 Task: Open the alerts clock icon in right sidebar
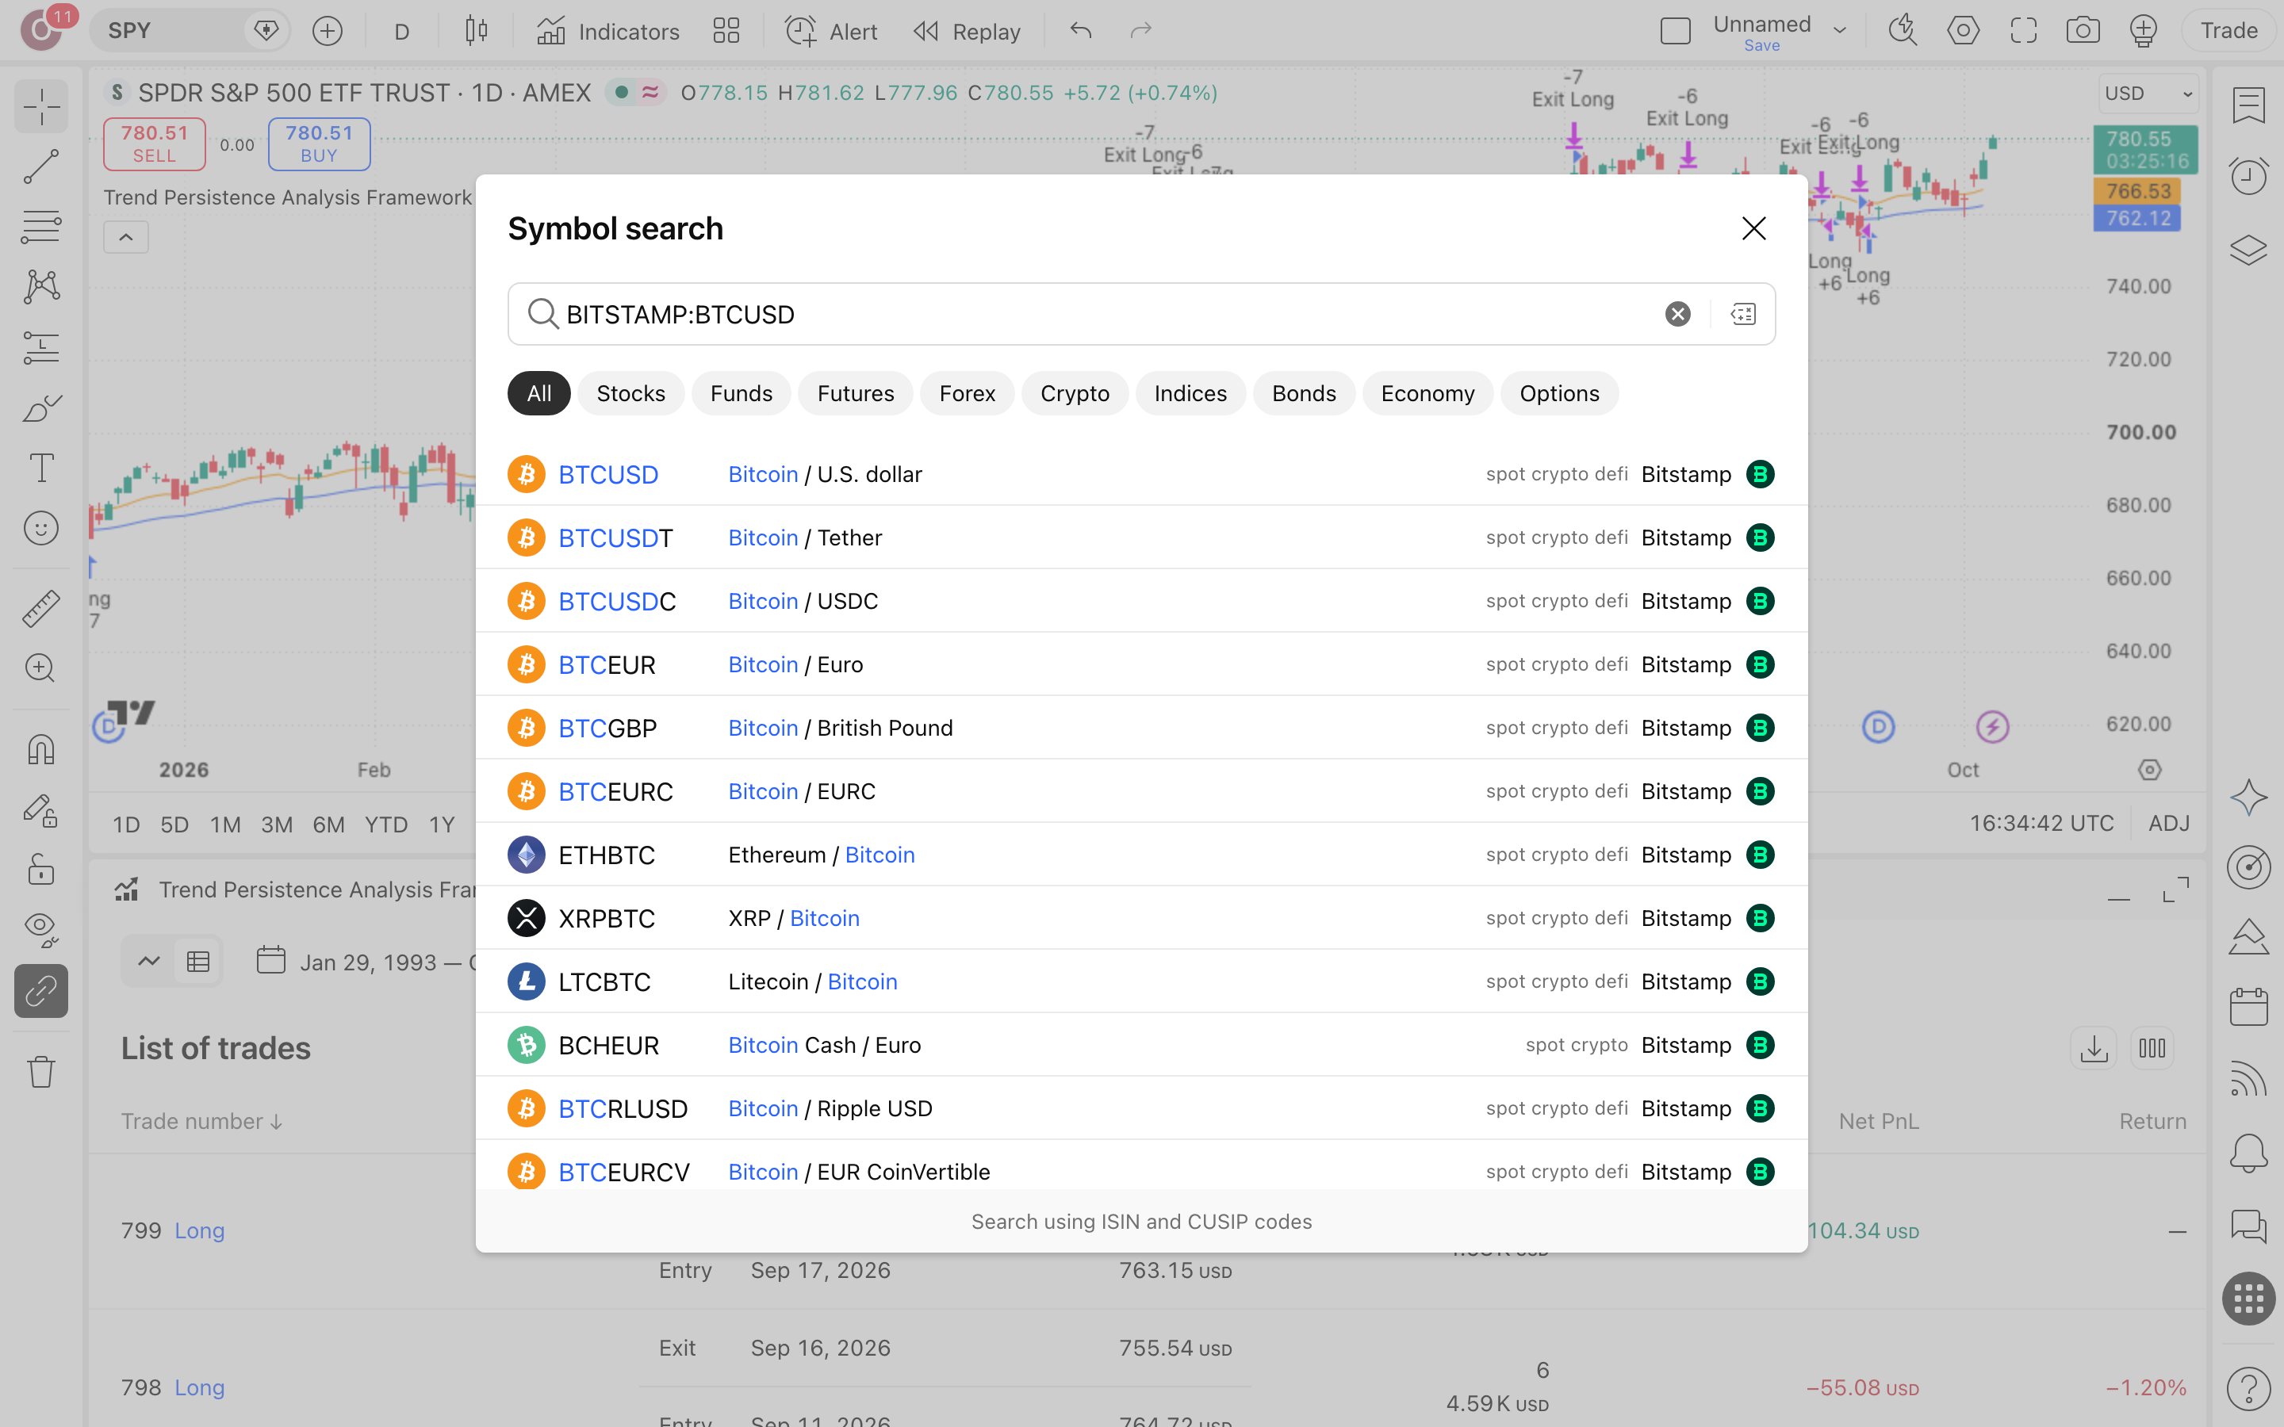click(2248, 177)
